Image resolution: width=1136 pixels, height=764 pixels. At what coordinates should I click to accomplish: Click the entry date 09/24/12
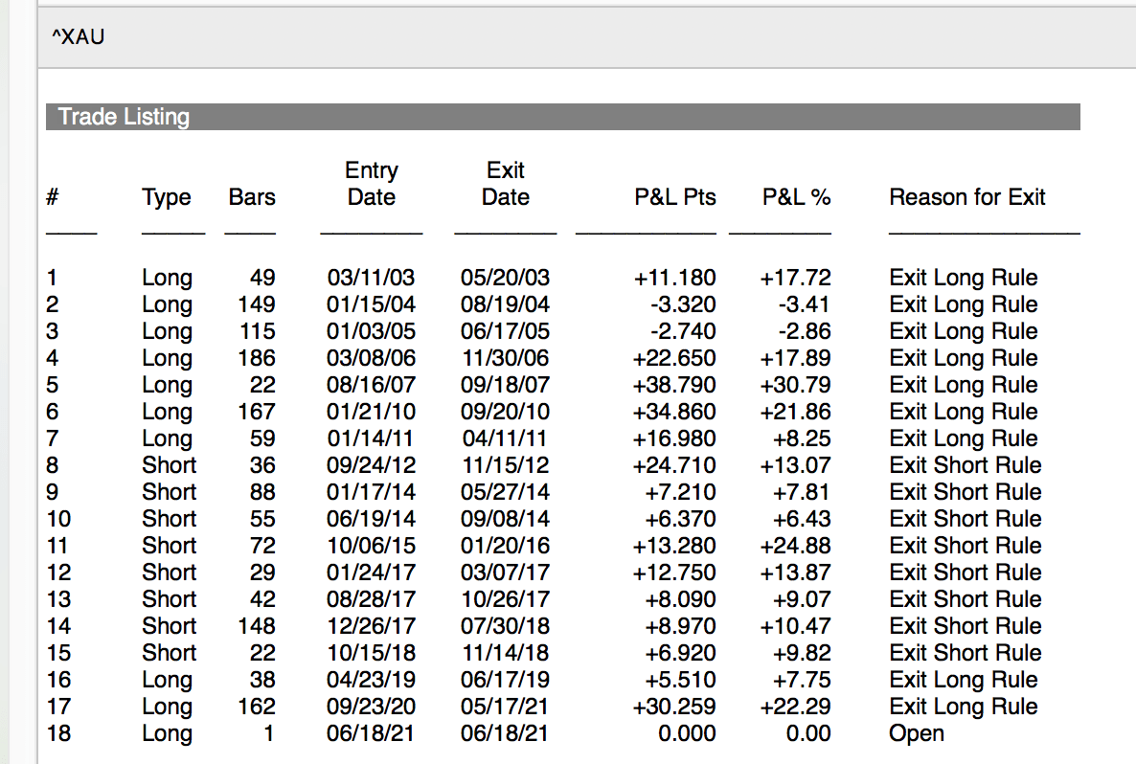tap(371, 465)
